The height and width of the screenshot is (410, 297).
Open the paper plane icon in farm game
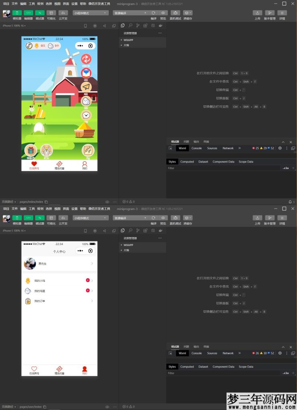(86, 87)
